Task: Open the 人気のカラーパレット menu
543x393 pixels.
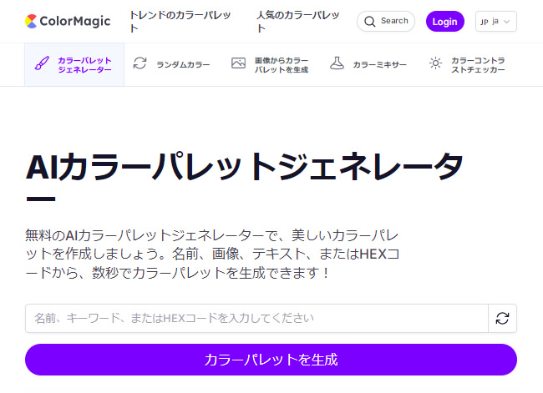Action: click(x=298, y=22)
